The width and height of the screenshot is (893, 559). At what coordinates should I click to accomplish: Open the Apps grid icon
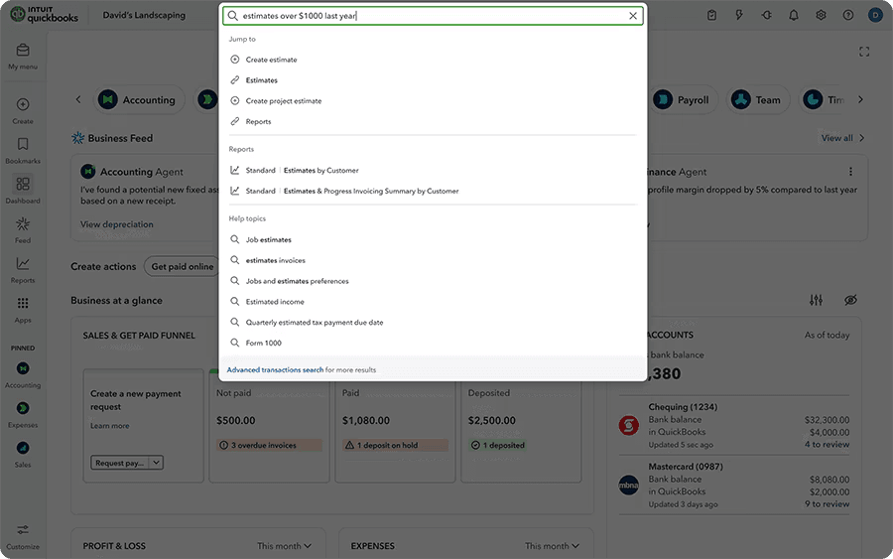[x=23, y=304]
